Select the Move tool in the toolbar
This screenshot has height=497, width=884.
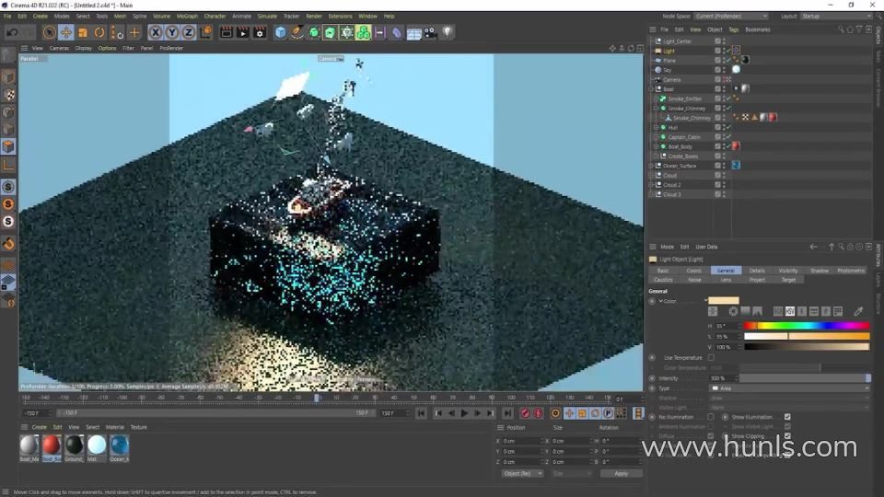[x=66, y=32]
